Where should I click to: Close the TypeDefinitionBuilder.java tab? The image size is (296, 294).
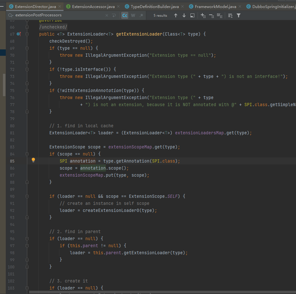pos(182,6)
